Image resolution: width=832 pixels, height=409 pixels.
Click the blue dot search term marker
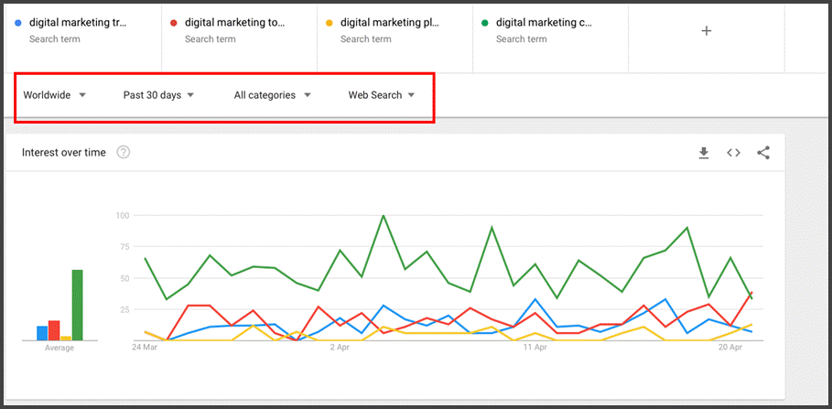[x=19, y=22]
